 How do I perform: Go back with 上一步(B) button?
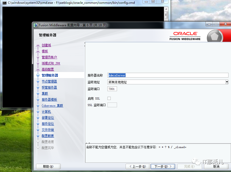click(138, 166)
